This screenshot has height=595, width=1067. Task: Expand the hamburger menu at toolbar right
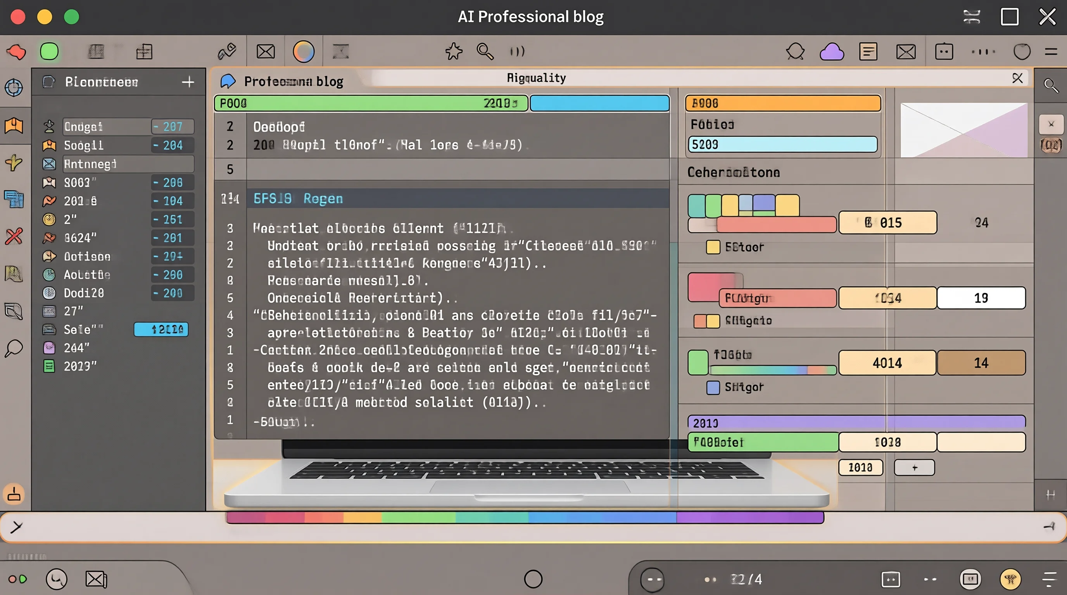coord(1051,52)
